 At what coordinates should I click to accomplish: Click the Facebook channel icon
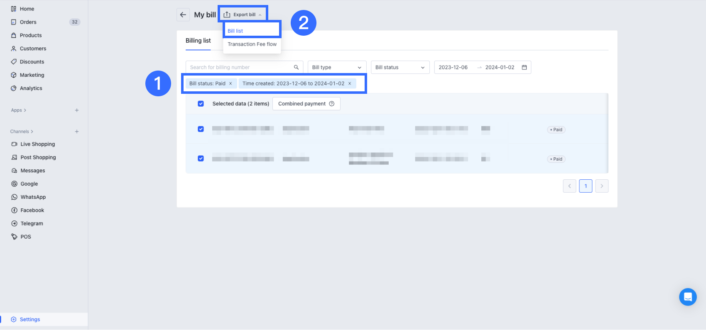tap(15, 210)
